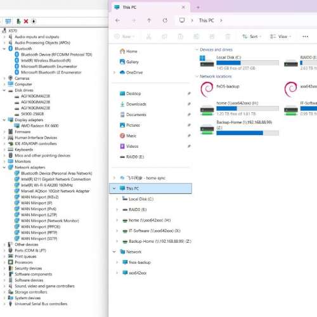Collapse This PC in navigation pane

click(x=114, y=188)
